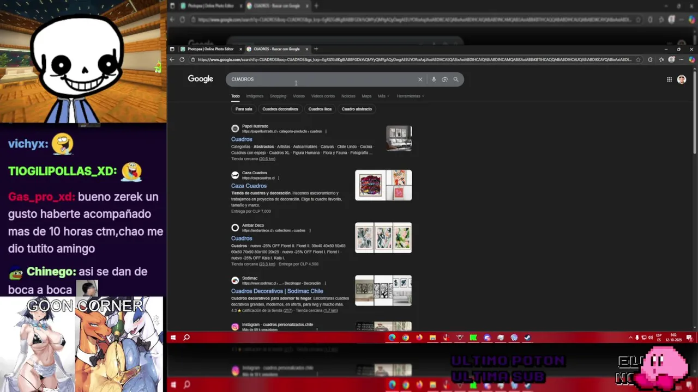698x392 pixels.
Task: Open File Explorer from the taskbar
Action: click(432, 338)
